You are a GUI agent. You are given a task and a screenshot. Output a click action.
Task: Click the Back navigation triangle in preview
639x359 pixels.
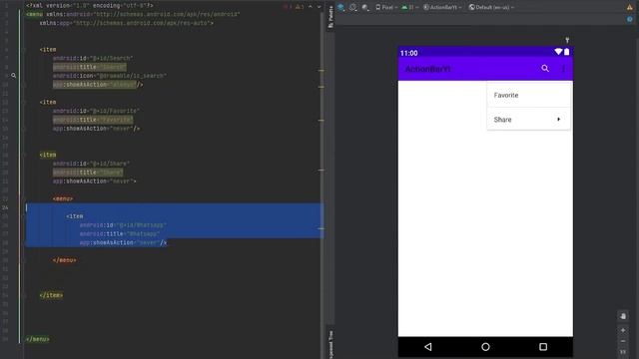point(428,347)
